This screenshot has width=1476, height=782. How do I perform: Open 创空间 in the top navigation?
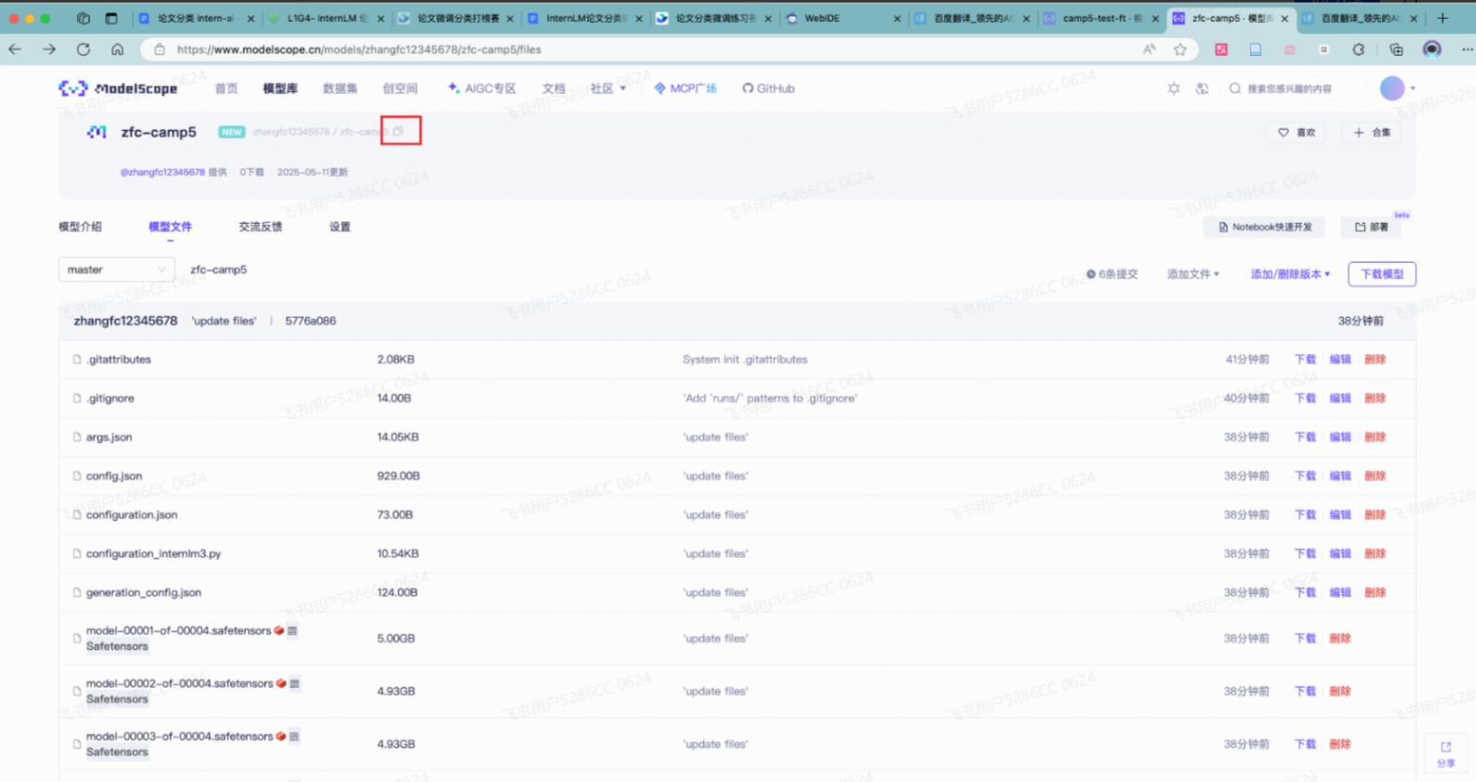[x=400, y=88]
